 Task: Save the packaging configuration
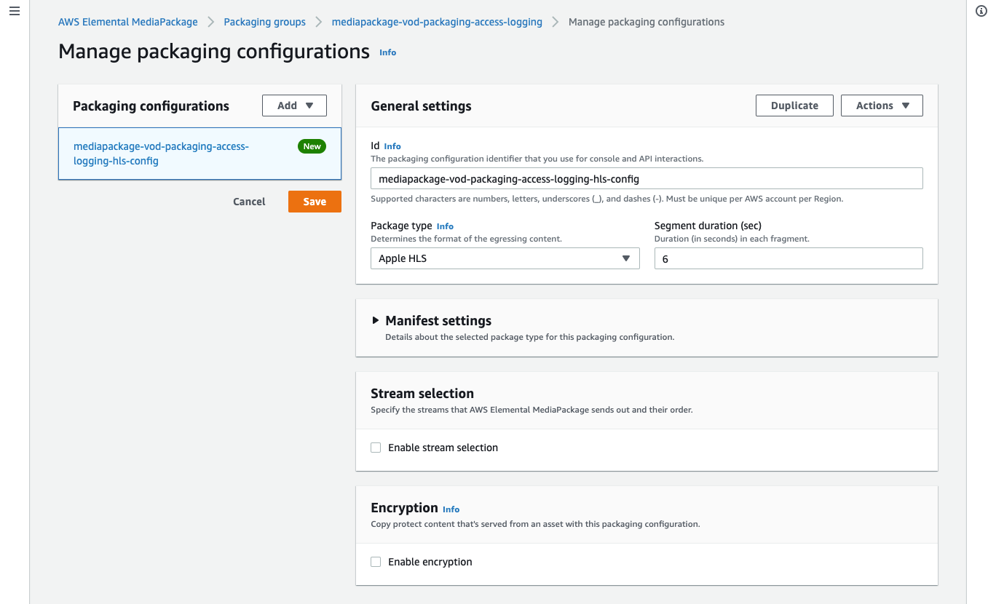tap(315, 202)
